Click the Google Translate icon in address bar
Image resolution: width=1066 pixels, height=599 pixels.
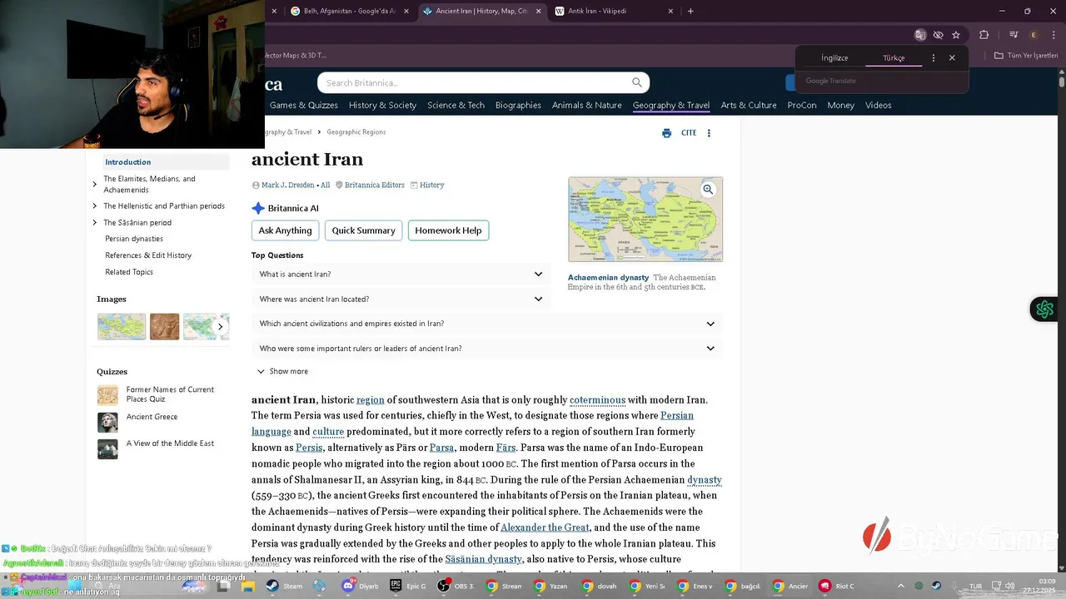(x=920, y=35)
